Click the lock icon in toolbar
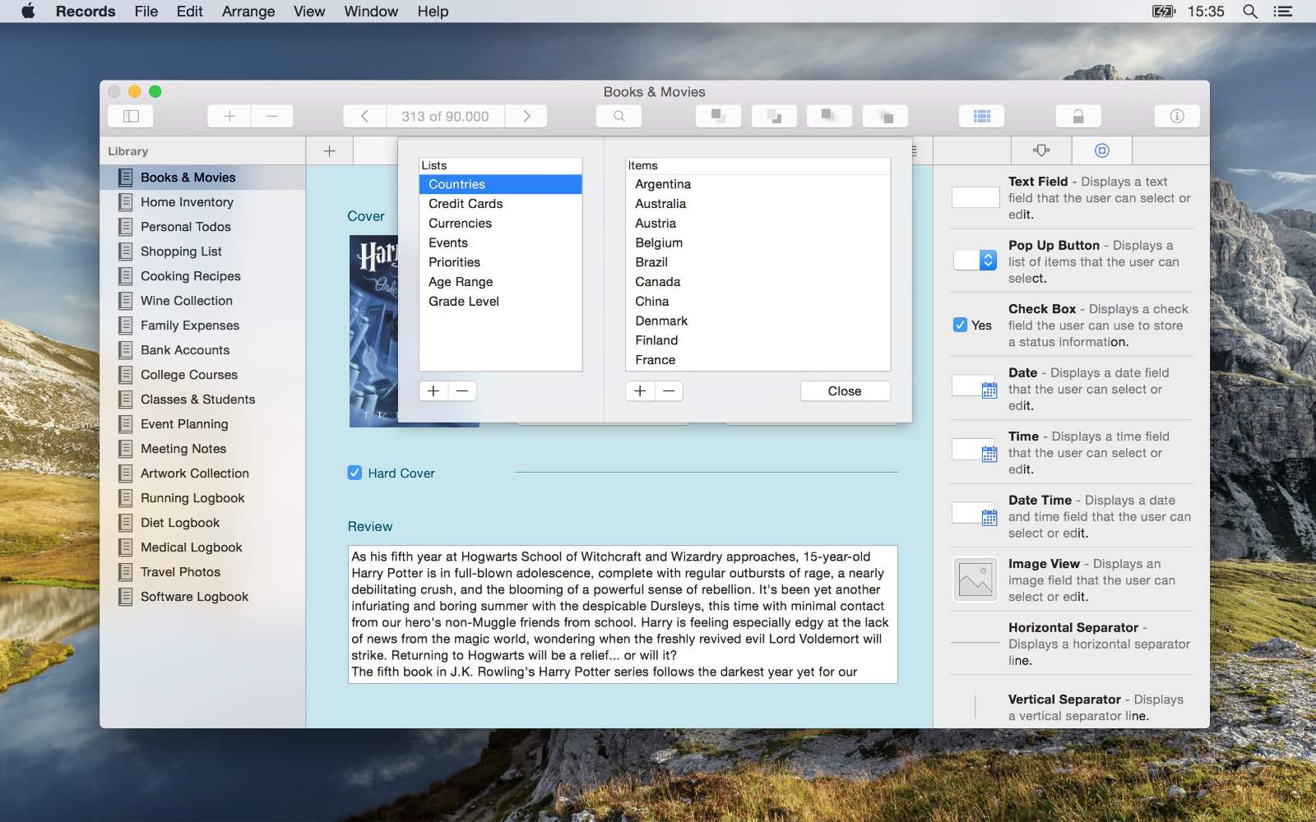The width and height of the screenshot is (1316, 822). (x=1077, y=116)
